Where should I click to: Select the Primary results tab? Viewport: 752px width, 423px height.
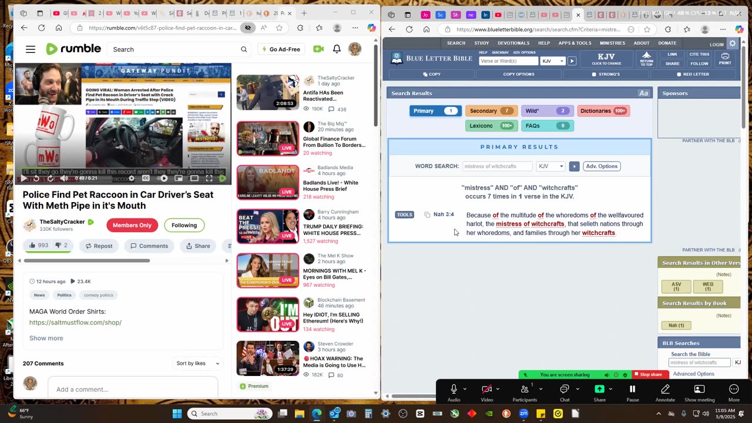[x=435, y=110]
